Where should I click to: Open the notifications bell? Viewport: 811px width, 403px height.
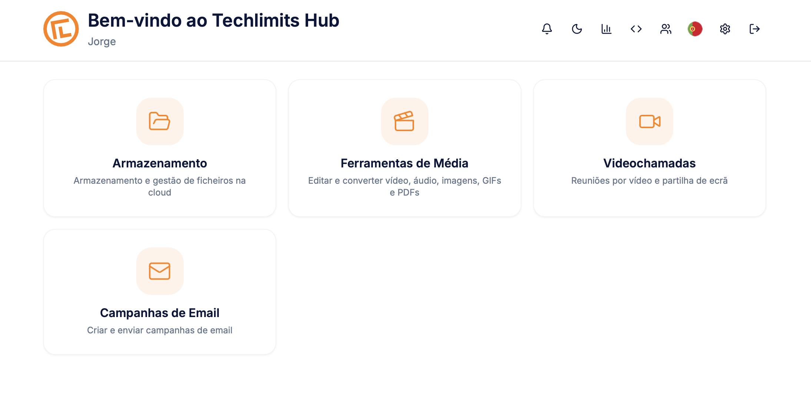point(547,29)
